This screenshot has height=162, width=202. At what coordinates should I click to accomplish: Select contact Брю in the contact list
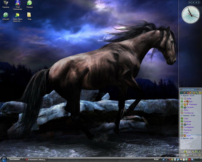click(x=191, y=102)
